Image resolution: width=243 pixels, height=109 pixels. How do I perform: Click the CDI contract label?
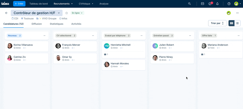[x=15, y=18]
